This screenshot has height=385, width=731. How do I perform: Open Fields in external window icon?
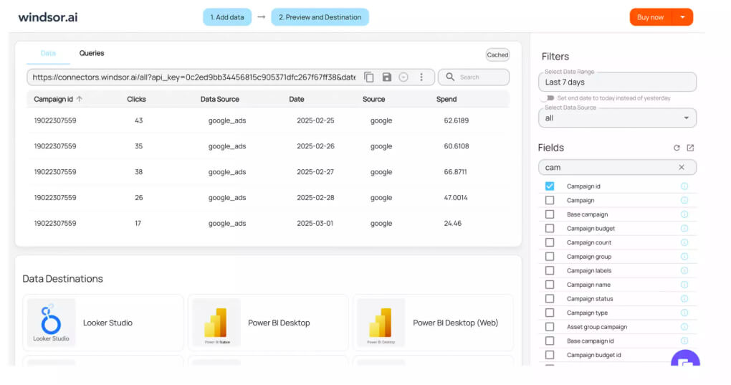coord(690,148)
